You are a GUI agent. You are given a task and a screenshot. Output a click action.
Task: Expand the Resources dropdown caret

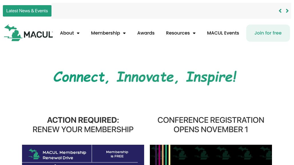click(x=194, y=33)
